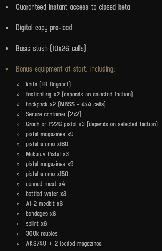Image resolution: width=162 pixels, height=251 pixels.
Task: Click 'Basic stash (10x26 cells)' entry
Action: pos(51,48)
